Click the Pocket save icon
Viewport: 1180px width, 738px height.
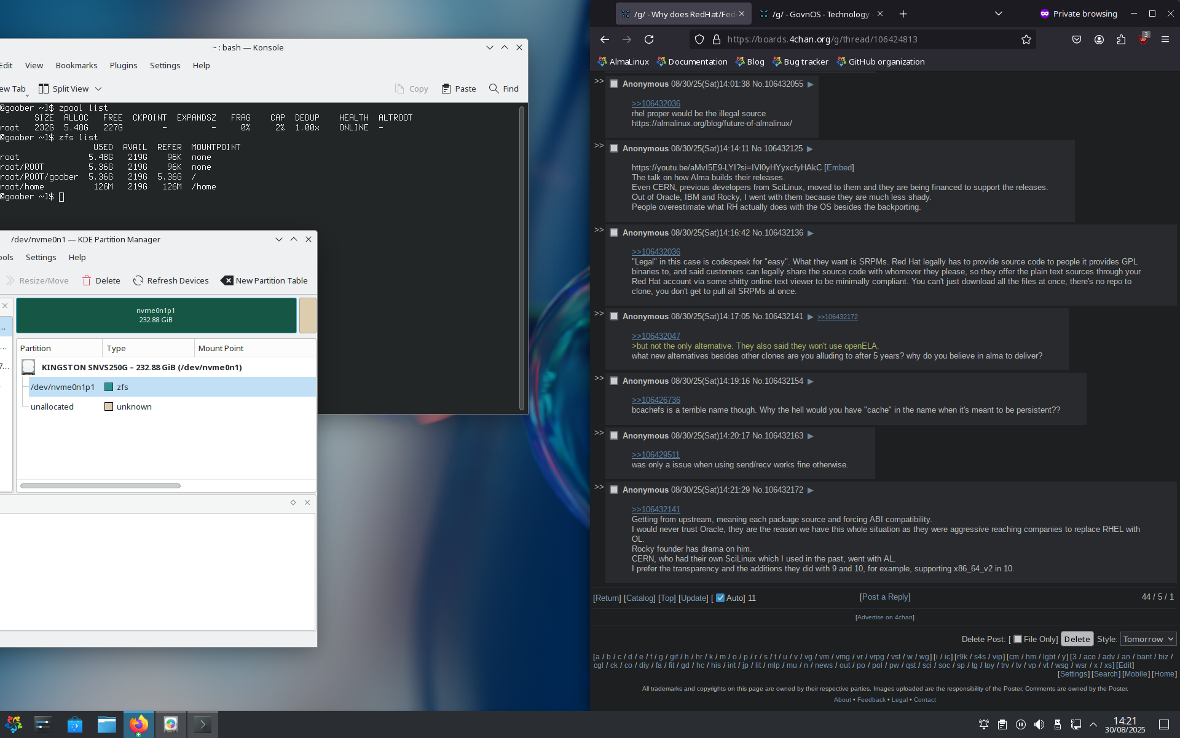[1077, 39]
